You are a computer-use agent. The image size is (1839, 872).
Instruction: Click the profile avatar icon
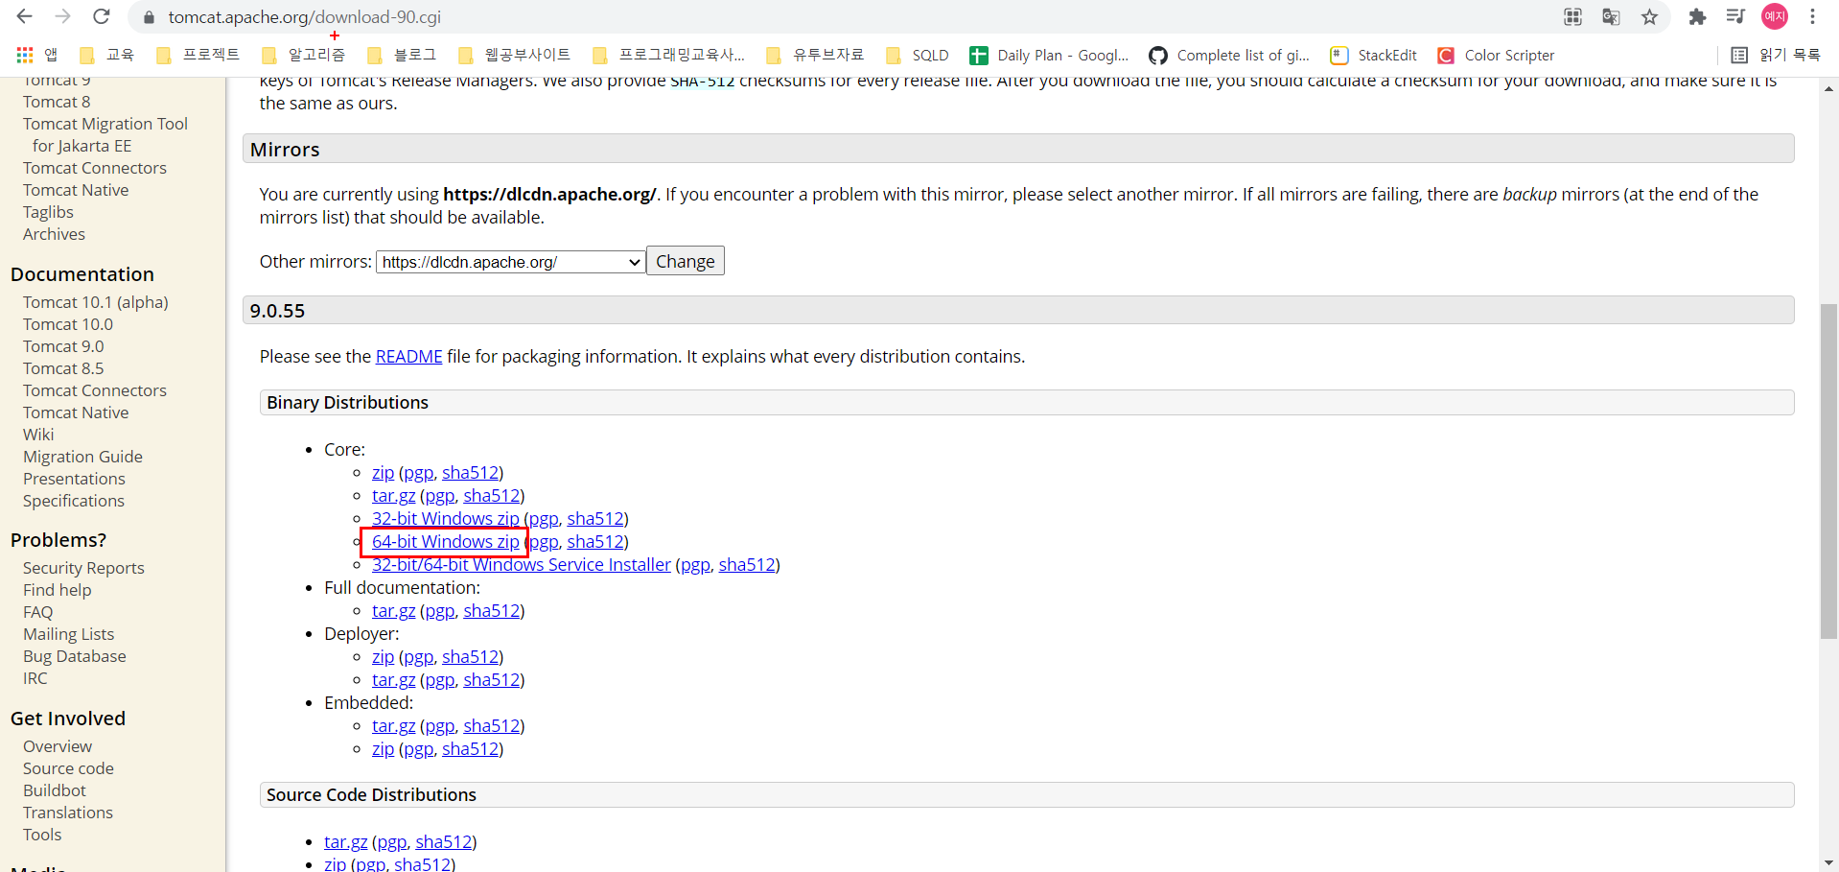coord(1775,16)
